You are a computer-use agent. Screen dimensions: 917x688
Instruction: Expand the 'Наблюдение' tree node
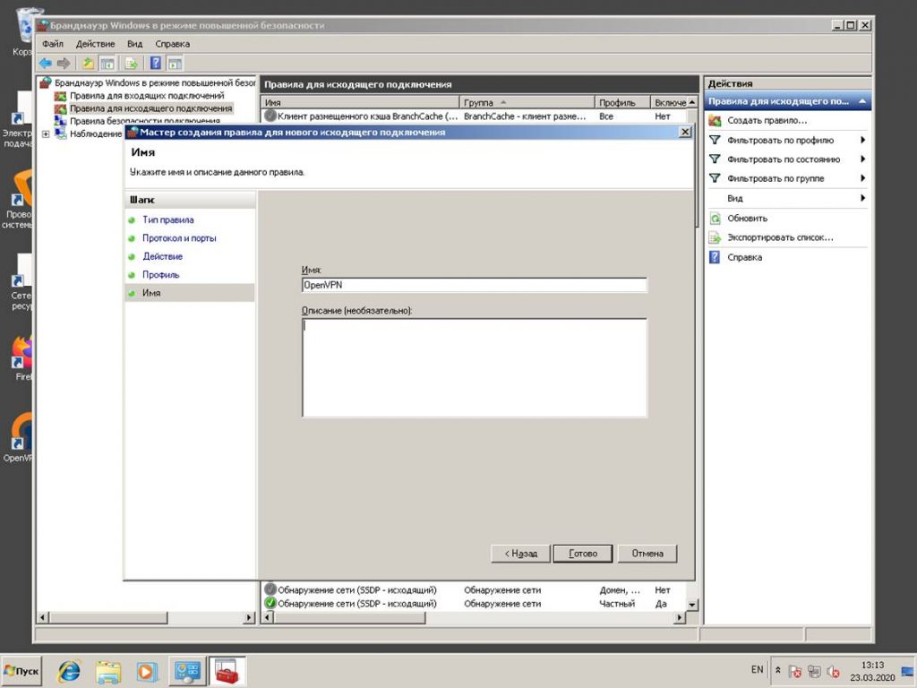pos(46,134)
